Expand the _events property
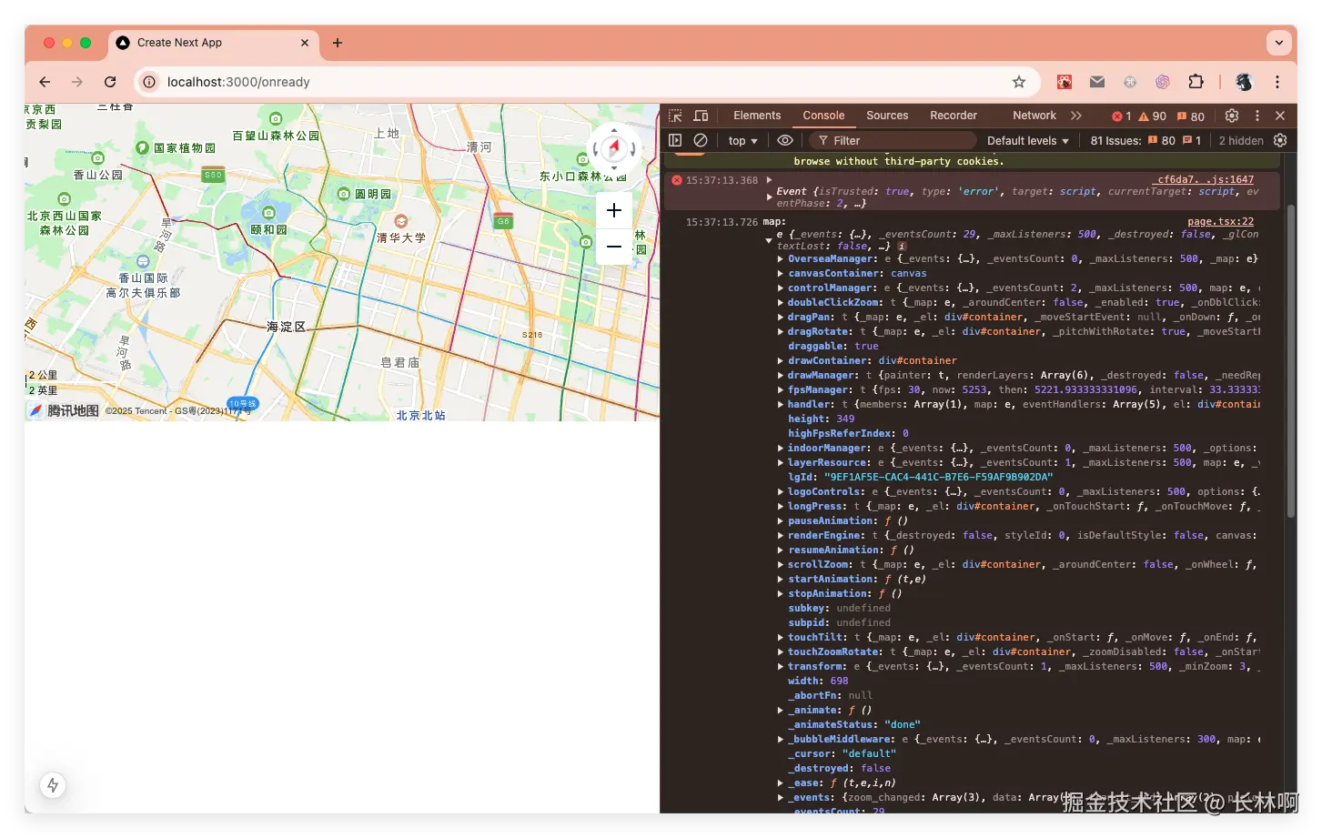The image size is (1322, 838). (x=781, y=798)
